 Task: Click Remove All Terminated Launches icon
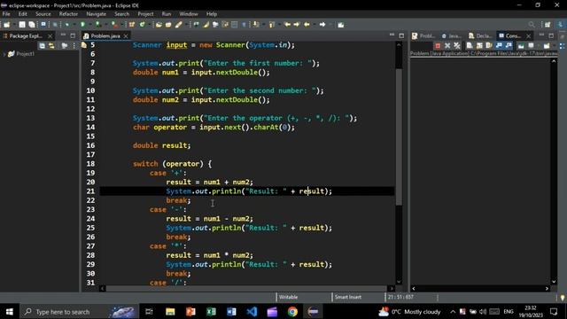[x=457, y=45]
